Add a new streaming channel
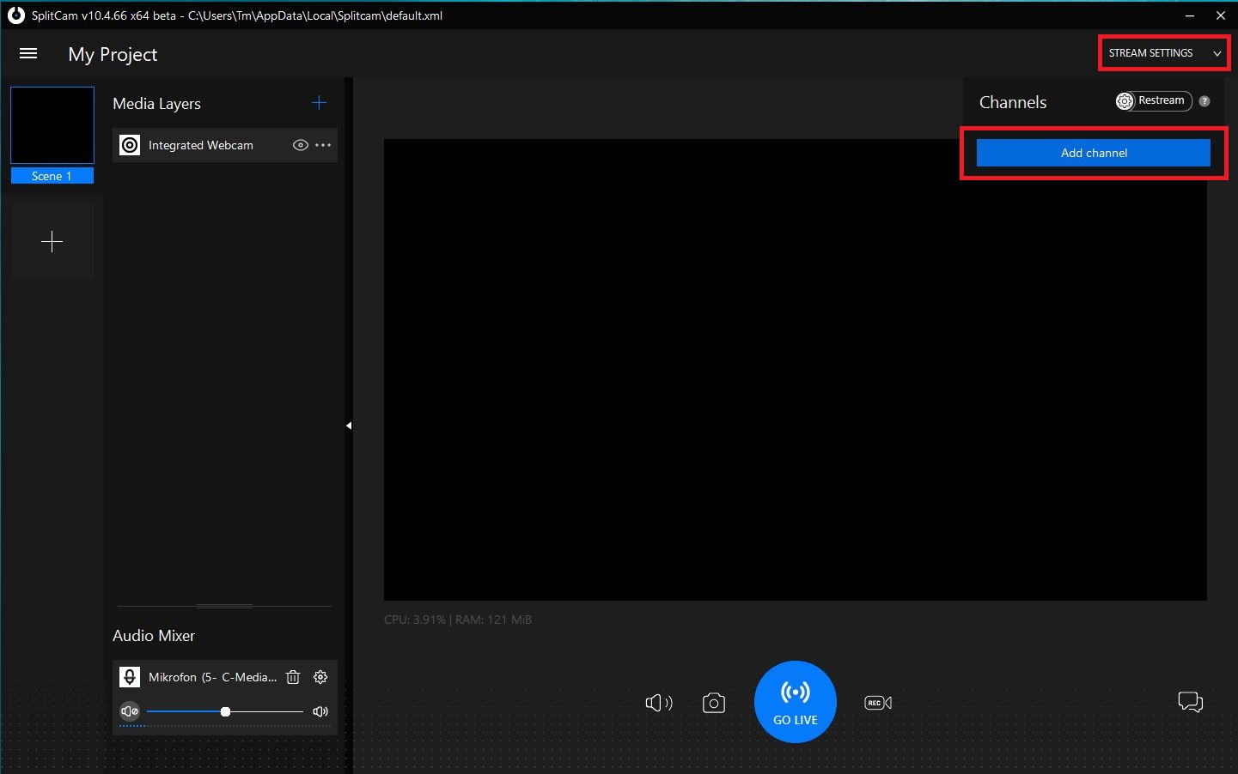The height and width of the screenshot is (774, 1238). tap(1093, 153)
